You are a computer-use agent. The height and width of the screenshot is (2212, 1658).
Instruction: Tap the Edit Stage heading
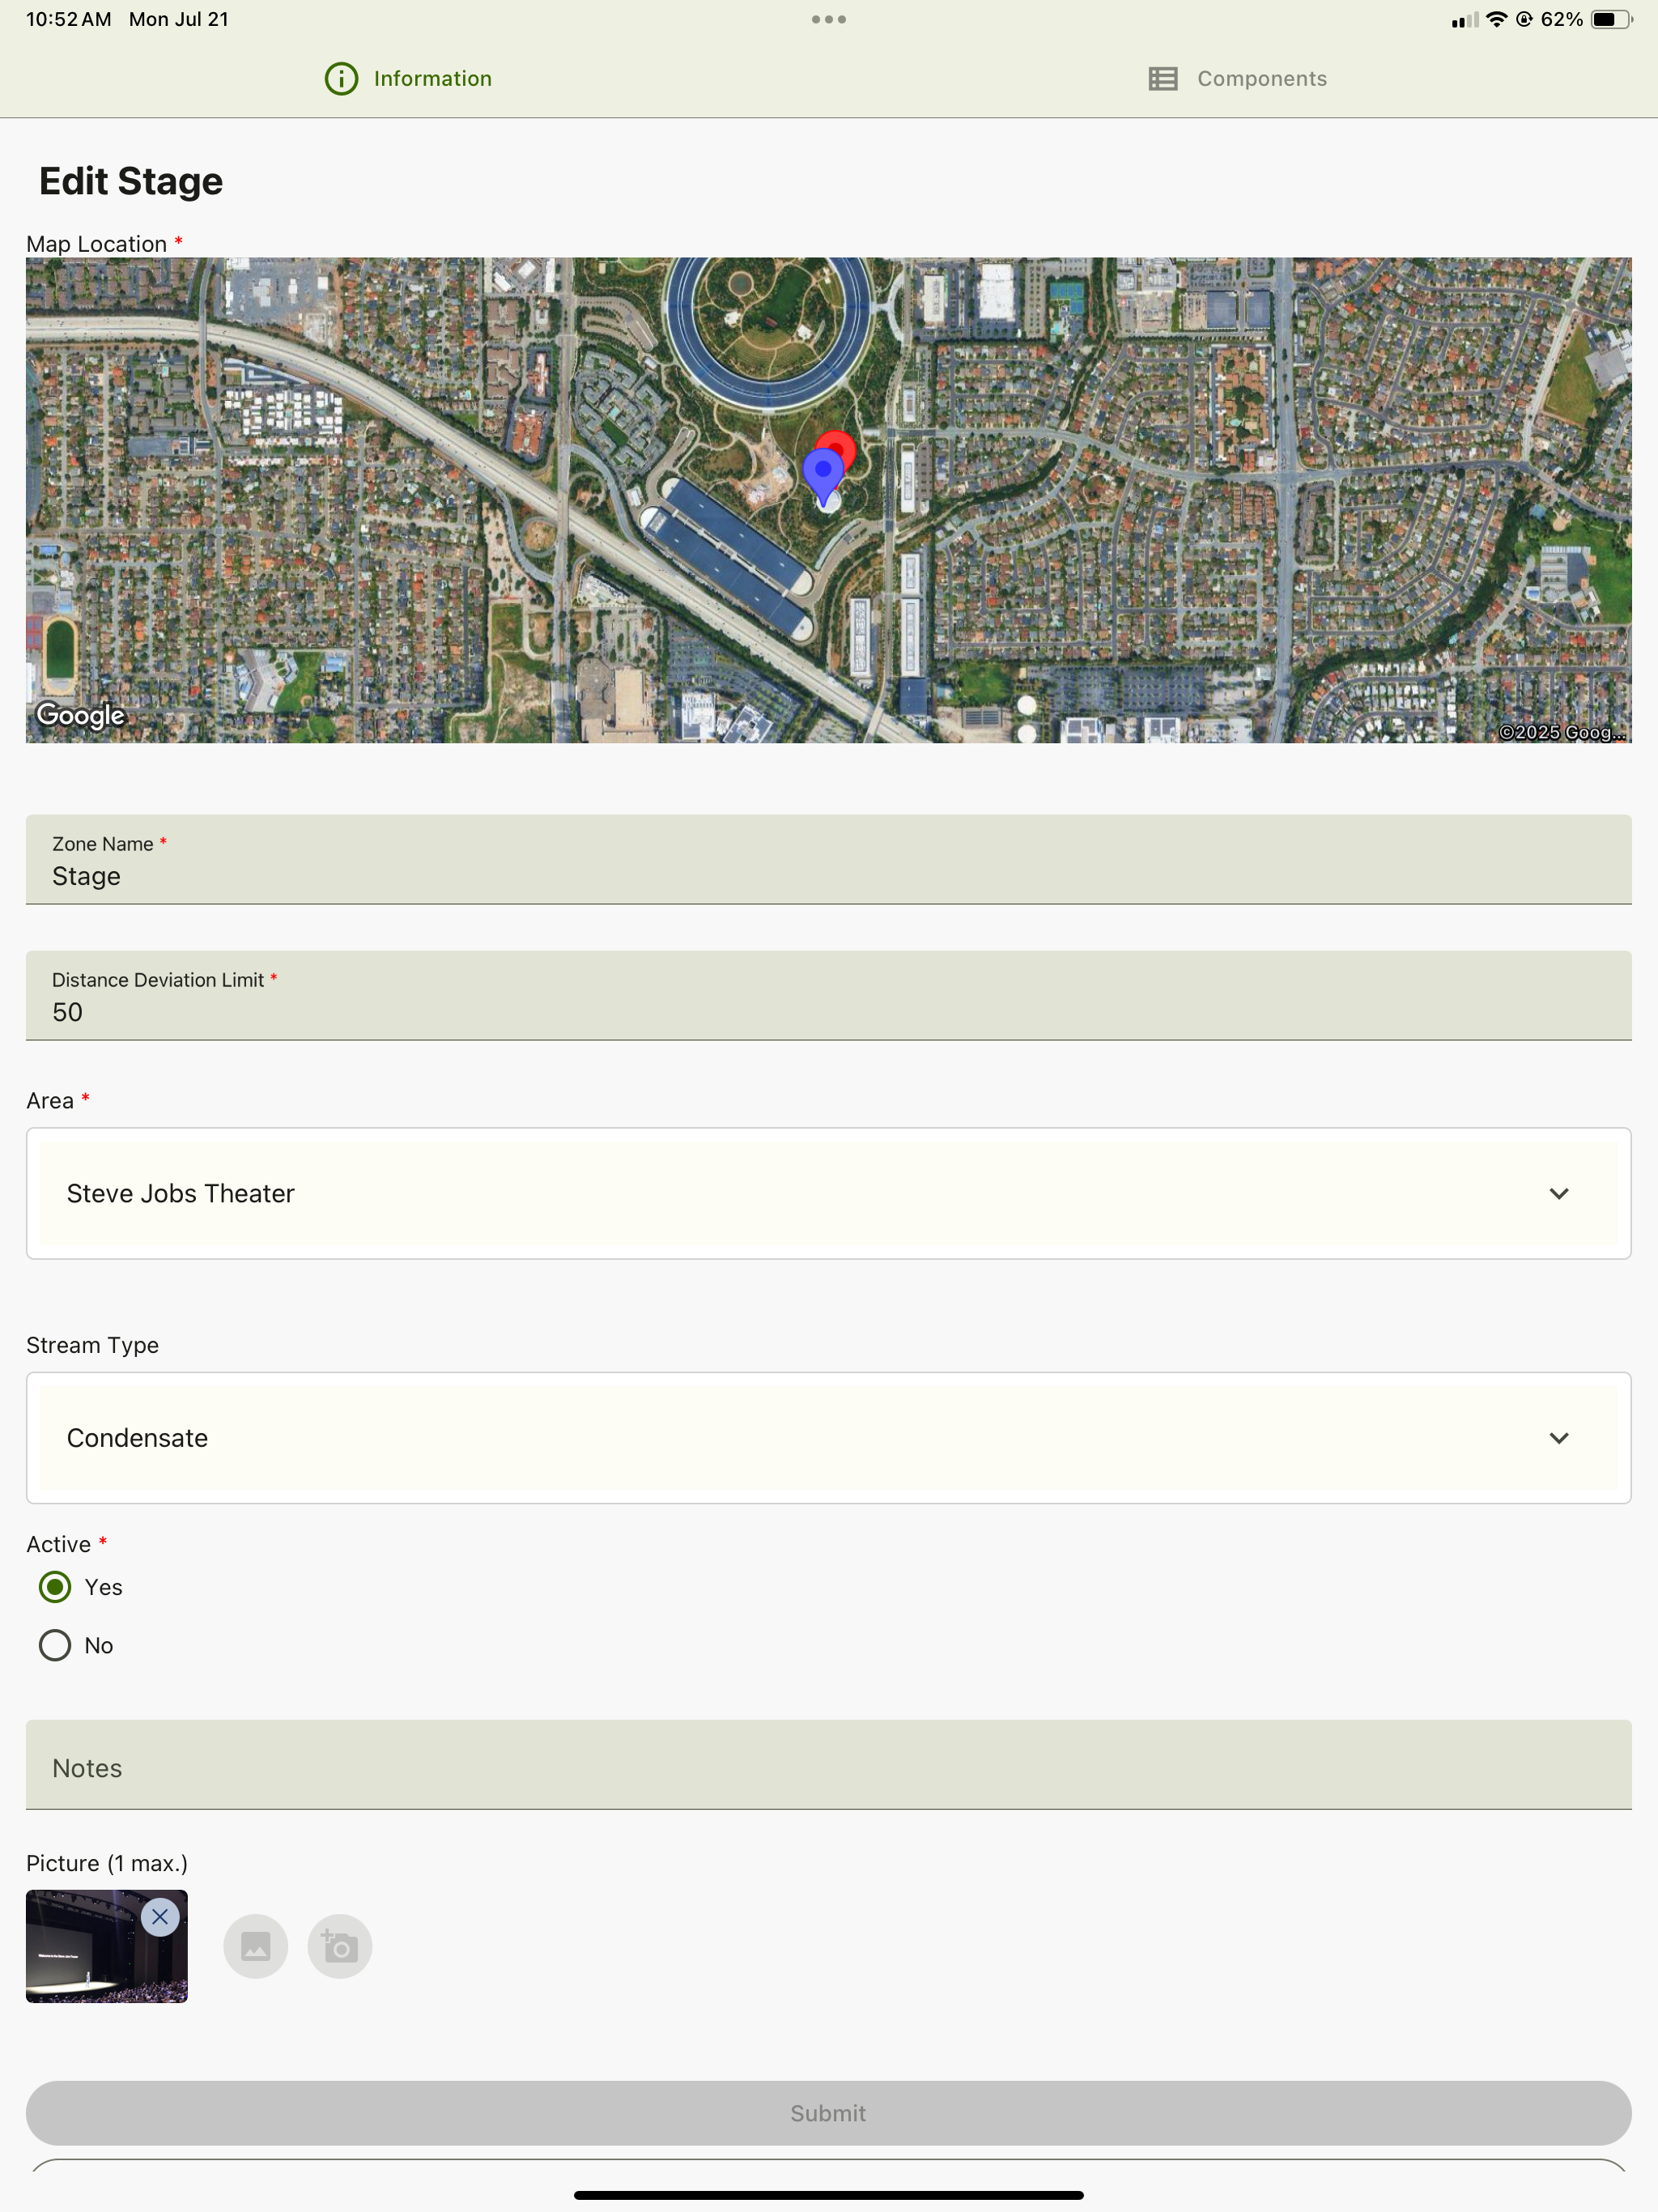tap(131, 181)
